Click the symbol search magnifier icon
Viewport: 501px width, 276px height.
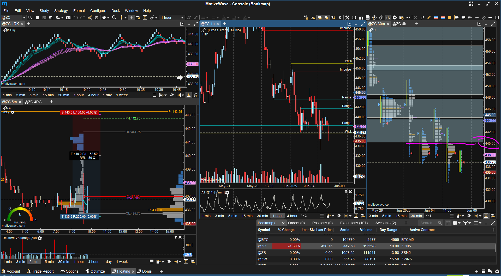click(x=30, y=17)
